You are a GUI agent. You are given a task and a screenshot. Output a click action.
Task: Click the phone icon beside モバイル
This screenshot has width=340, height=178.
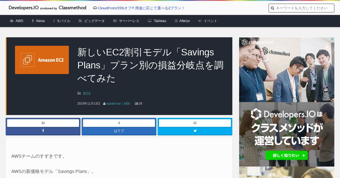[54, 21]
